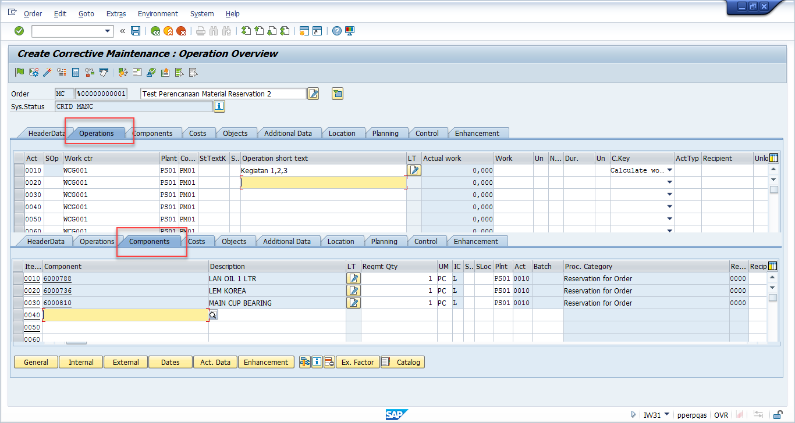This screenshot has width=795, height=423.
Task: Create a new session with the sessions icon
Action: (304, 31)
